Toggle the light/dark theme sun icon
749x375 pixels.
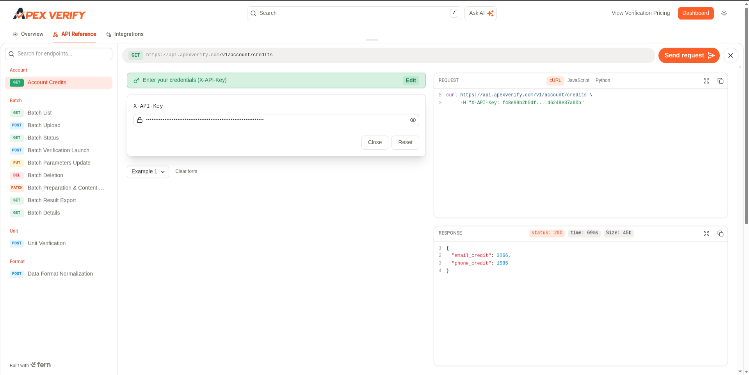(724, 13)
